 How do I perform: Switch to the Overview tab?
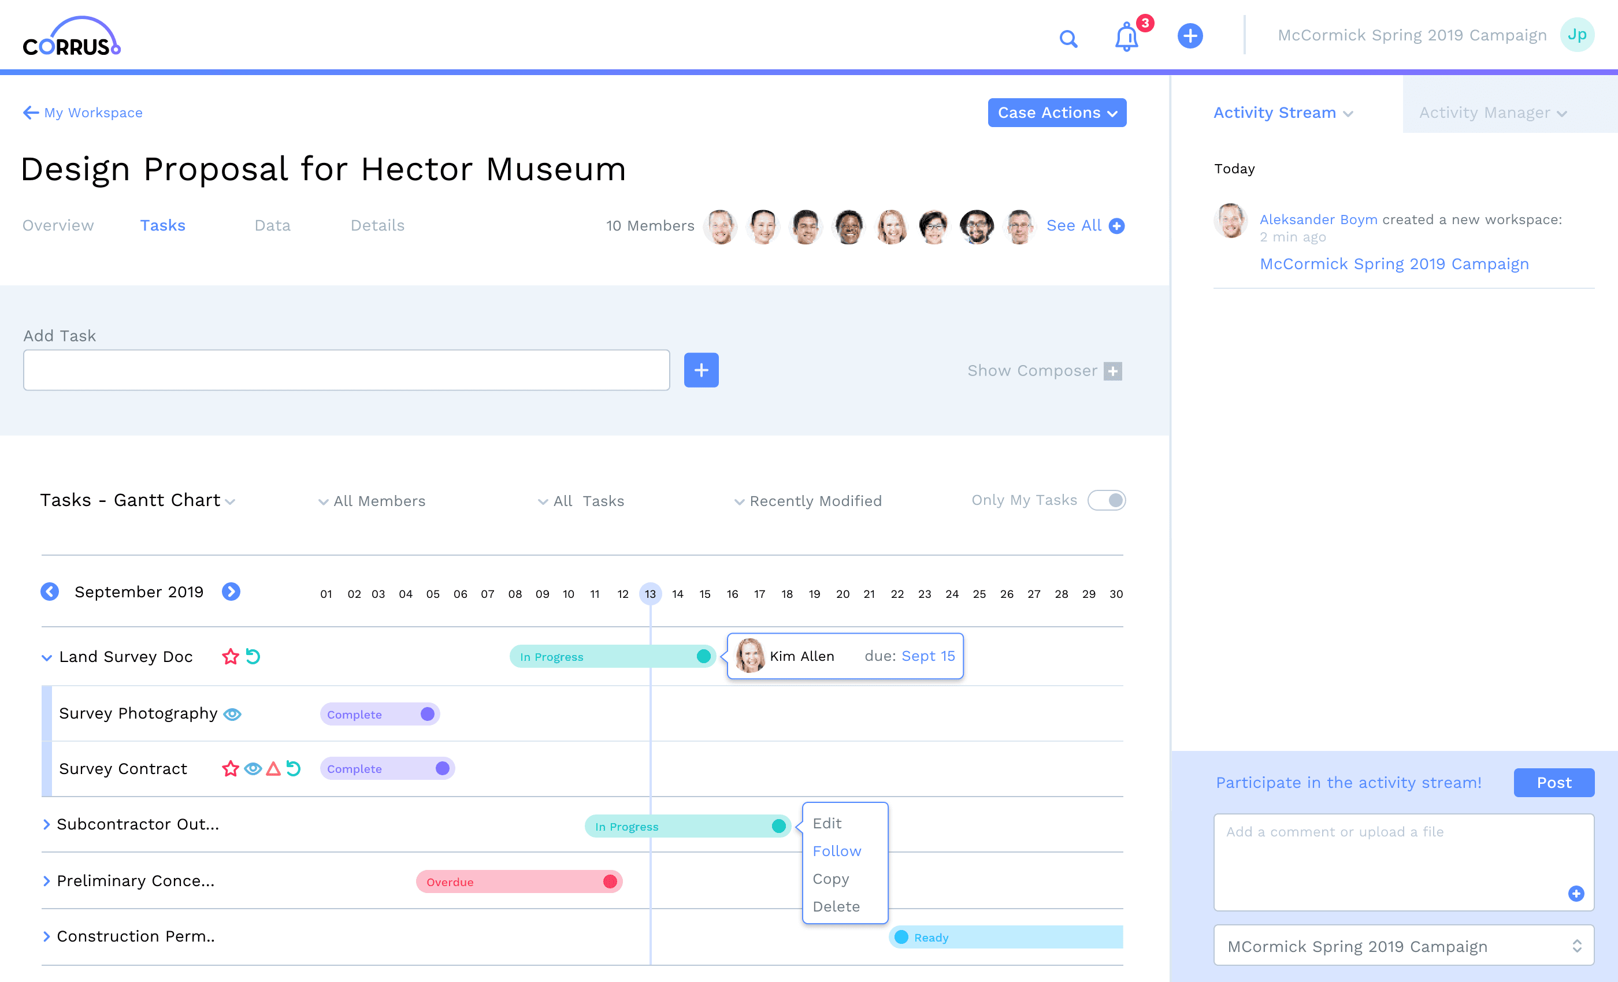point(58,225)
